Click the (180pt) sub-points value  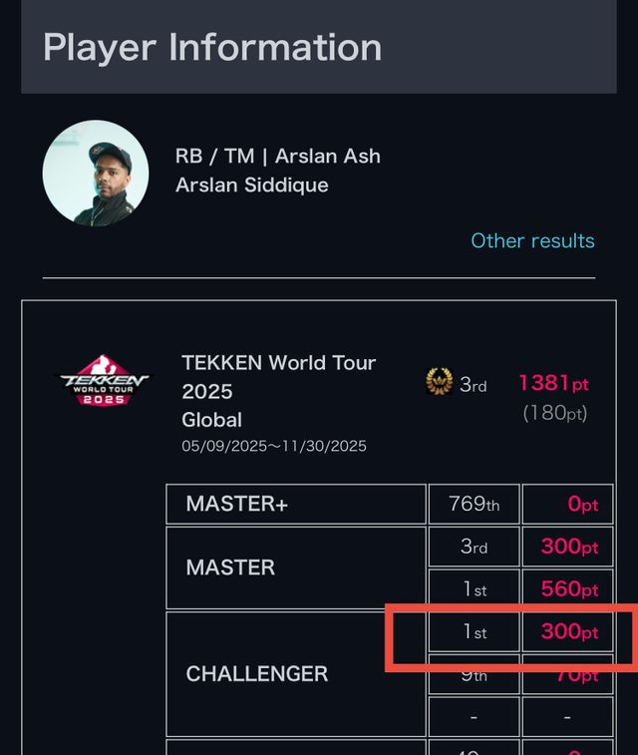tap(555, 413)
